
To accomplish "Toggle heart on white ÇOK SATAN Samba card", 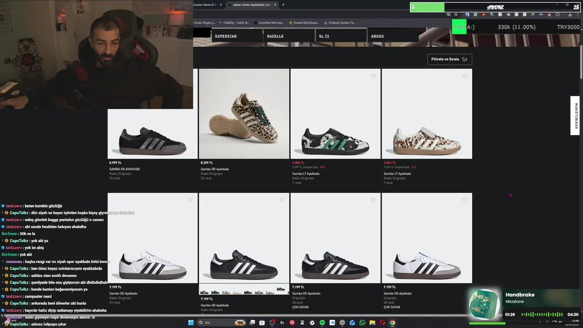I will coord(465,200).
